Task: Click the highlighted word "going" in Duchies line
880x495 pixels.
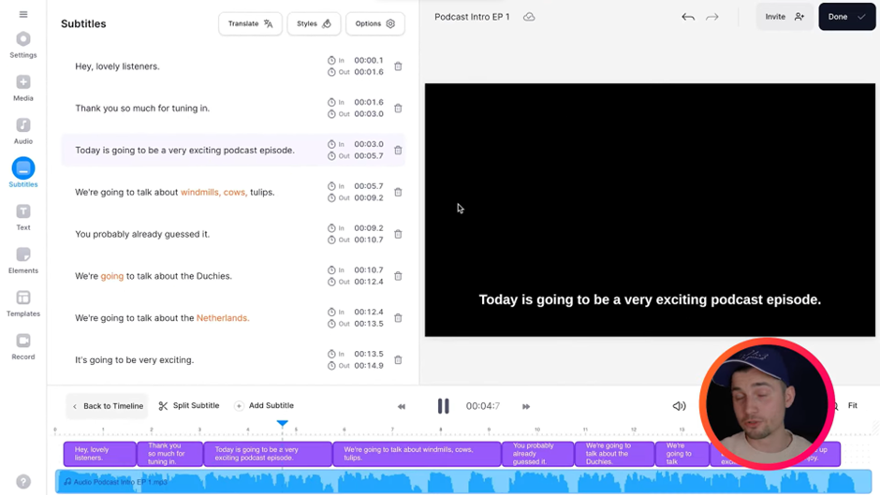Action: (x=111, y=275)
